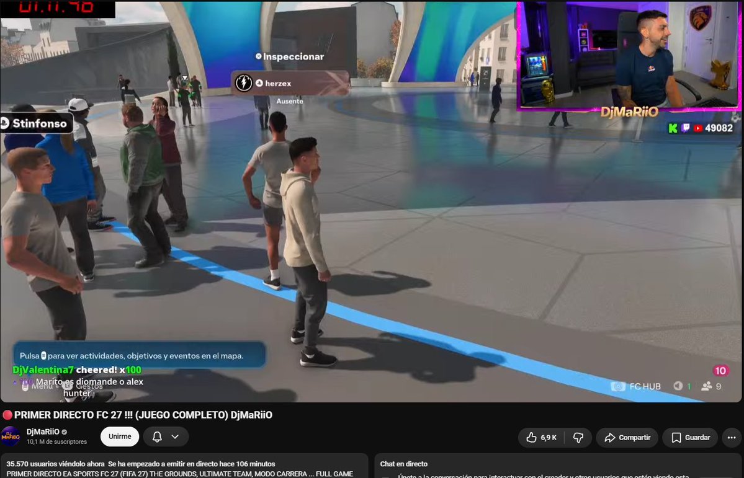This screenshot has width=744, height=478.
Task: Click the map activities hint banner
Action: (139, 355)
